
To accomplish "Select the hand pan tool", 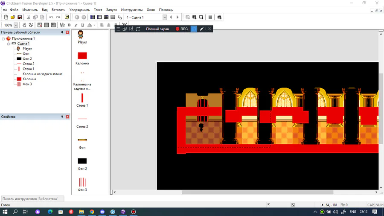I will 24,25.
